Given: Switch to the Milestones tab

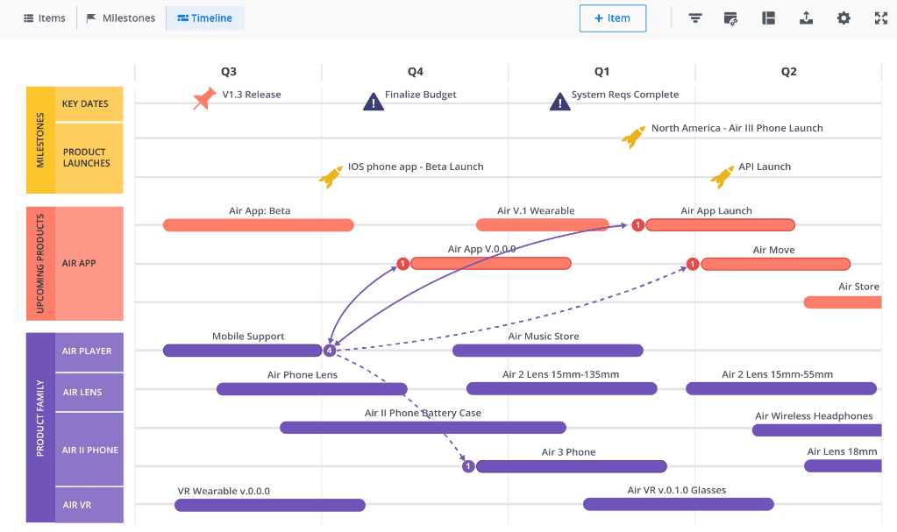Looking at the screenshot, I should click(121, 18).
